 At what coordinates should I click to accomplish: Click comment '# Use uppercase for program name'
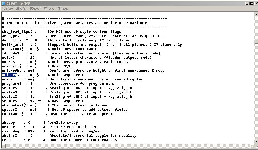pos(80,84)
